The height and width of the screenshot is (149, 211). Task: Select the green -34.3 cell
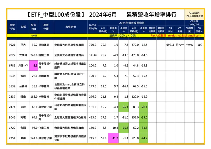pyautogui.click(x=143, y=128)
